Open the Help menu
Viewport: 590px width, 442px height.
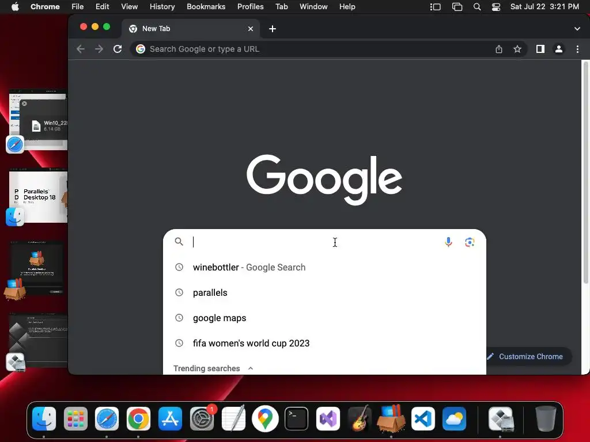tap(347, 7)
